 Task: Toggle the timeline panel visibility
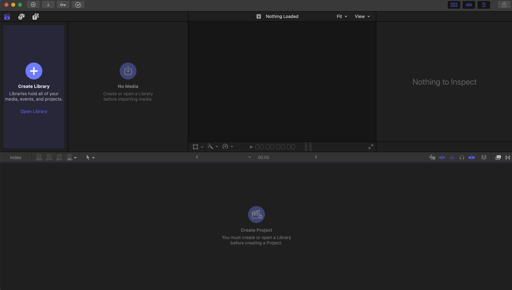click(x=469, y=5)
